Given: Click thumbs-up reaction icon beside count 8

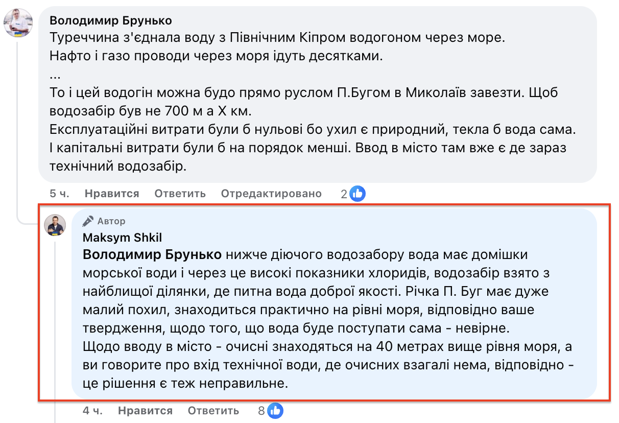Looking at the screenshot, I should click(275, 411).
